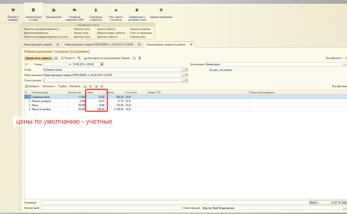This screenshot has height=214, width=347.
Task: Open Карточка счета report
Action: tap(82, 37)
